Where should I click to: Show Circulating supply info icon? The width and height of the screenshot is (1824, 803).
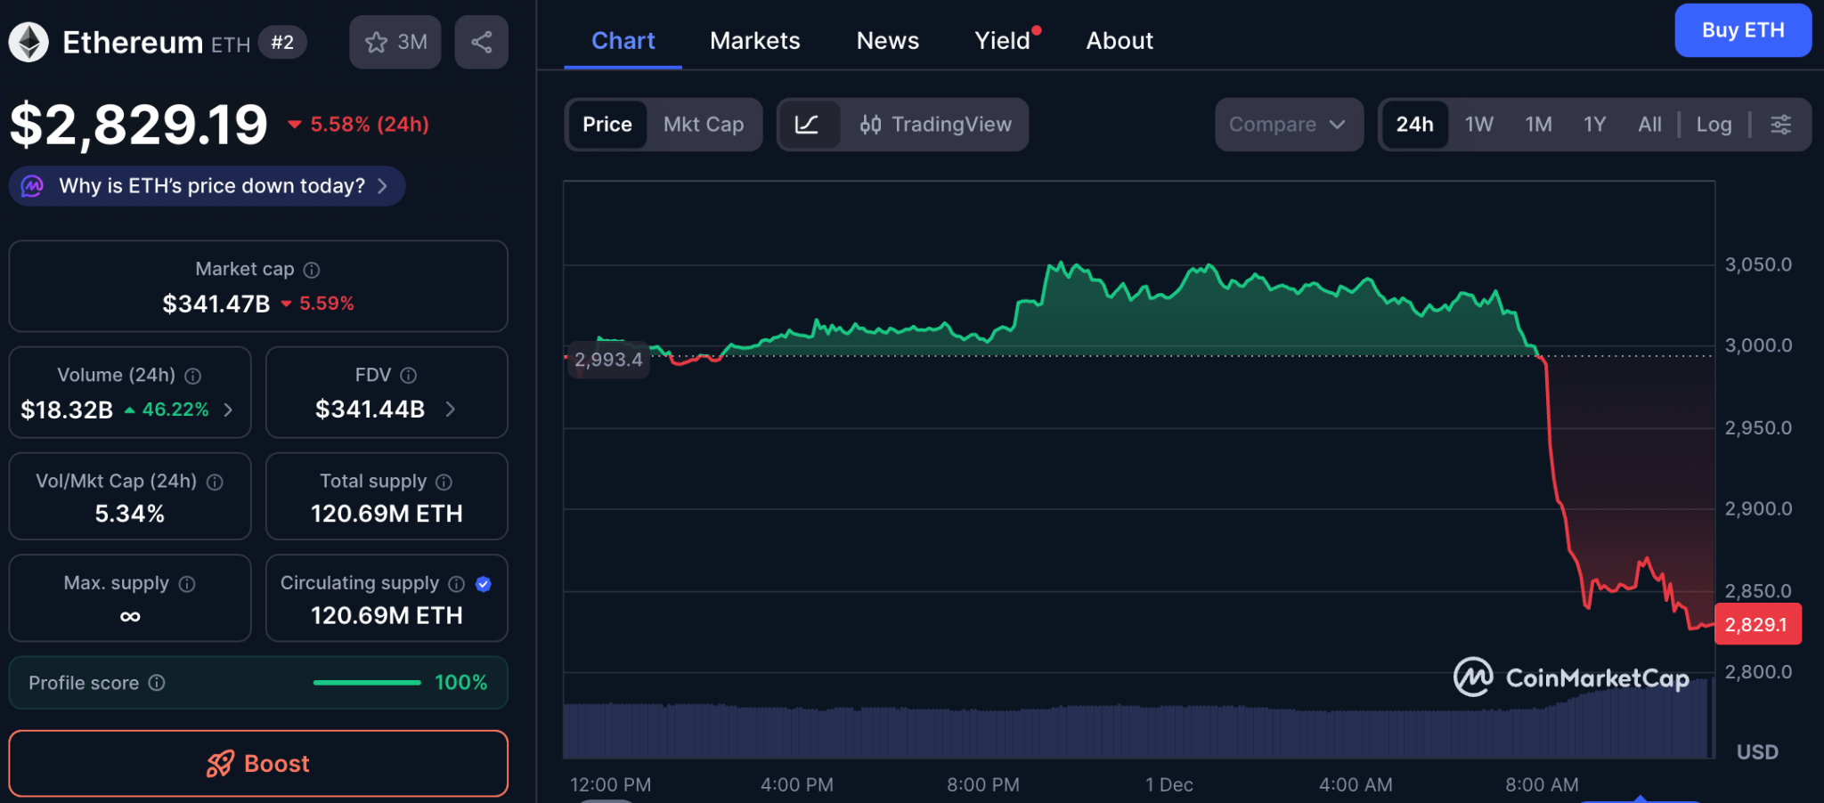pos(456,584)
